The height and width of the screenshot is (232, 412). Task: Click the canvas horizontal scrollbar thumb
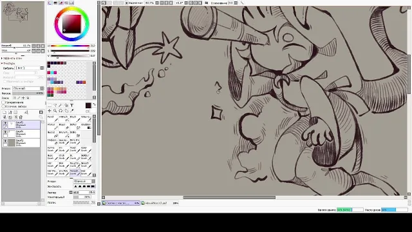229,198
